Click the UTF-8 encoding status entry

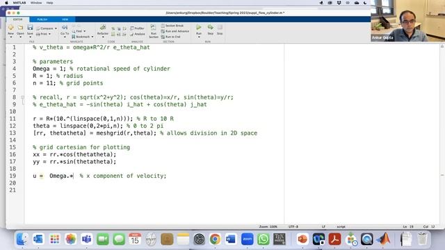[293, 226]
